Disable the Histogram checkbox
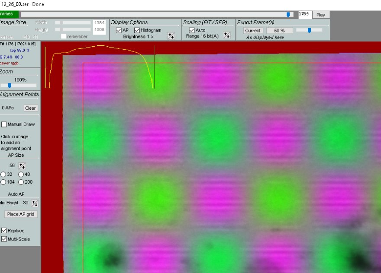Screen dimensions: 381x273 pyautogui.click(x=137, y=30)
